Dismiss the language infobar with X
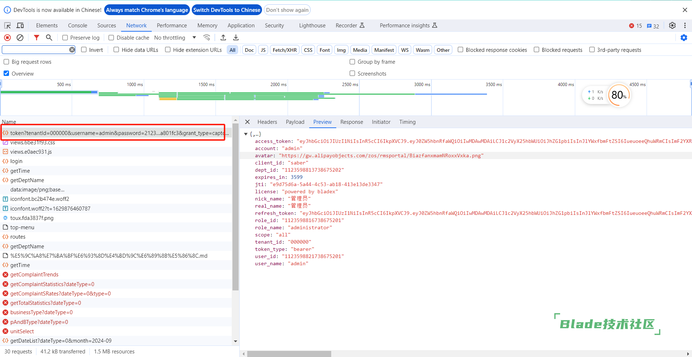The height and width of the screenshot is (357, 692). click(x=685, y=10)
